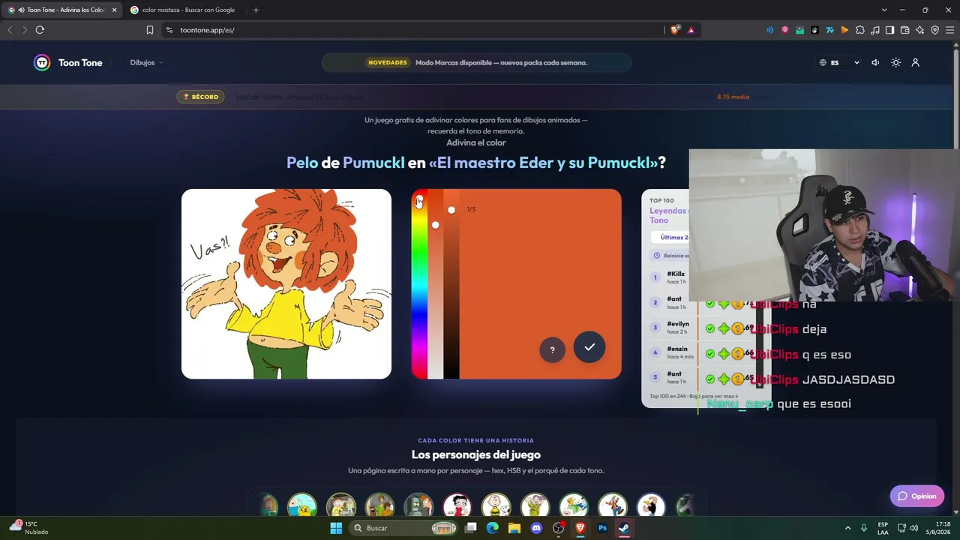Close the Toon Tone browser tab
960x540 pixels.
[x=115, y=10]
